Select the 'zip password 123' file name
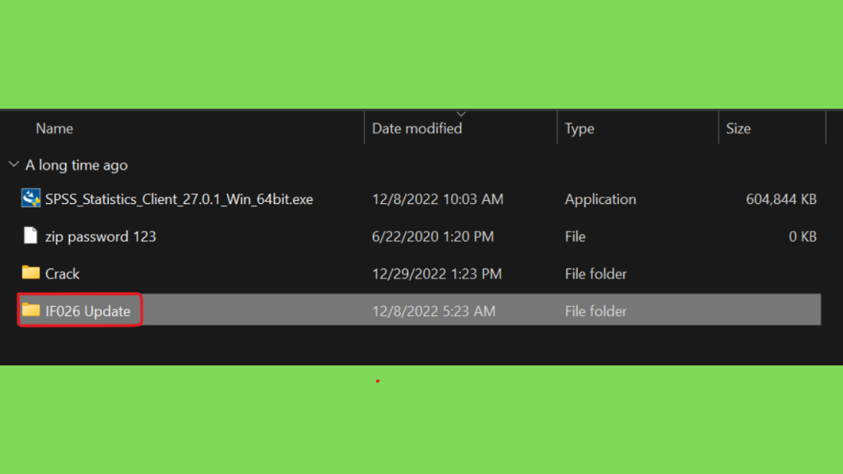843x474 pixels. coord(100,236)
